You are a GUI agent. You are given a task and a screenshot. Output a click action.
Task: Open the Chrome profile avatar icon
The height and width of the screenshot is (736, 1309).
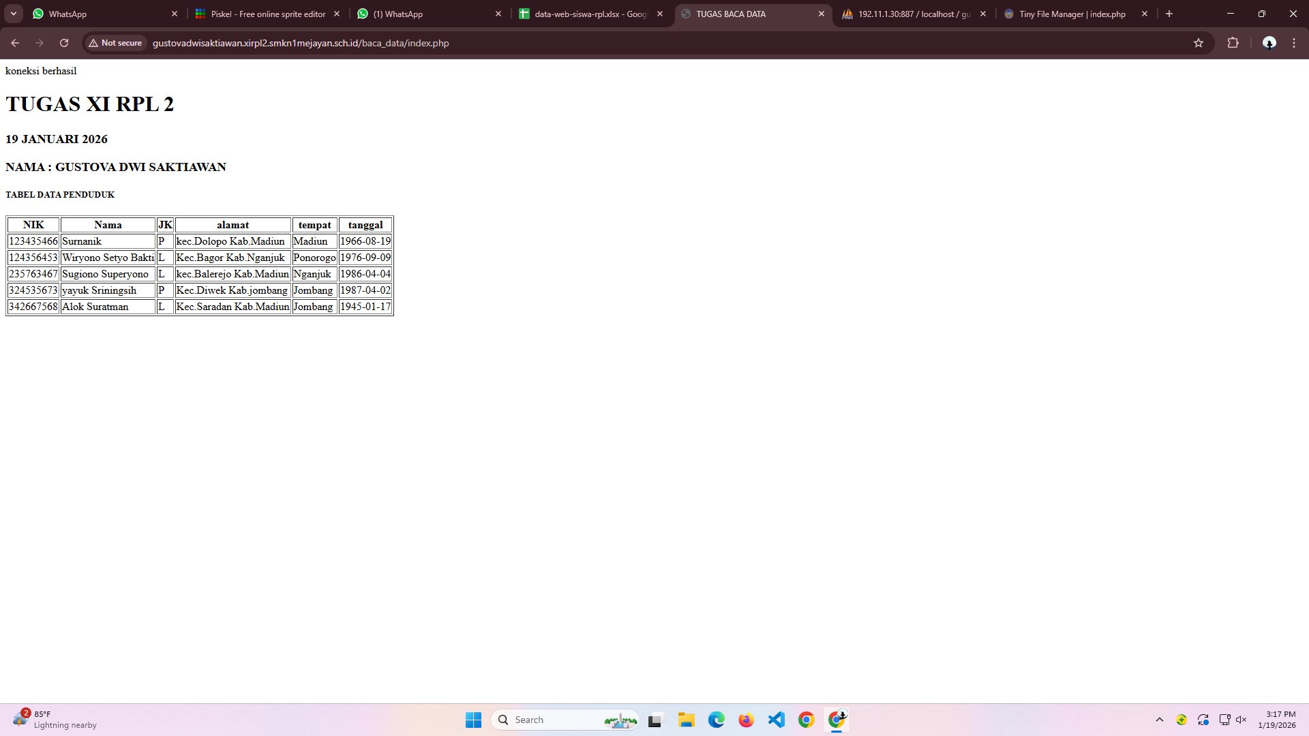[1269, 43]
